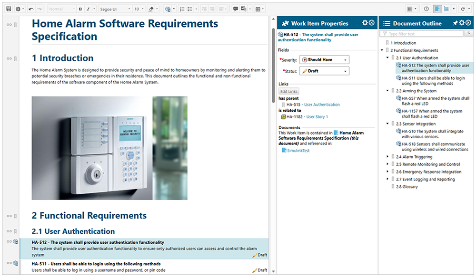The width and height of the screenshot is (476, 277).
Task: Click the refresh icon in the toolbar
Action: point(463,9)
